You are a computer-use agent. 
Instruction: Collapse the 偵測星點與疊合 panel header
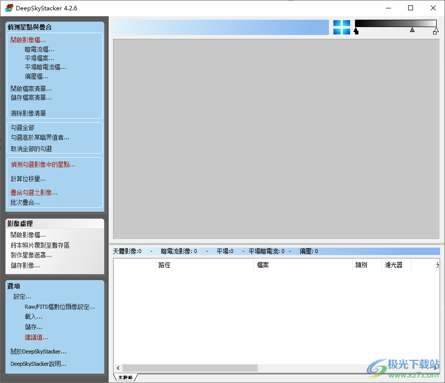pyautogui.click(x=55, y=27)
